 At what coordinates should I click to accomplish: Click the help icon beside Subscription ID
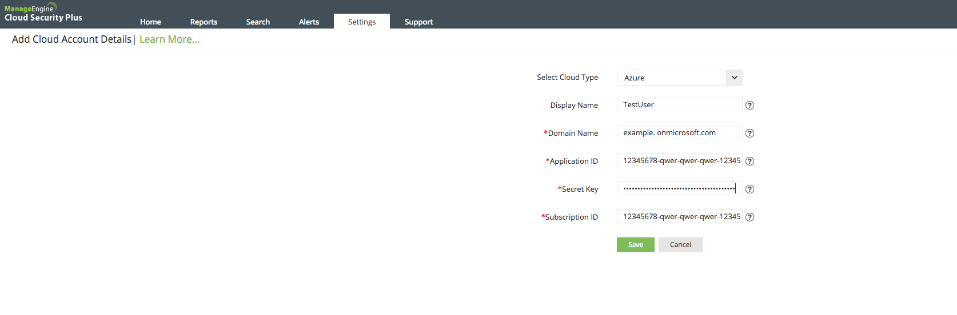pos(749,217)
